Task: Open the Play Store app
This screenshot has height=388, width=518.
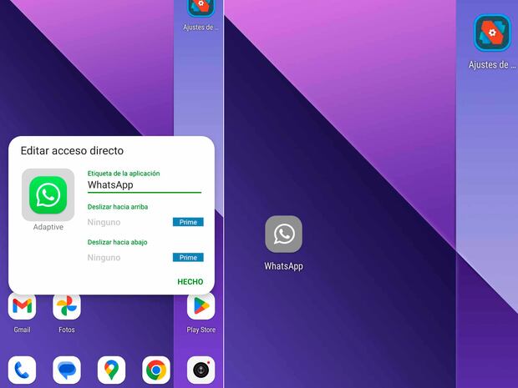Action: pyautogui.click(x=201, y=307)
